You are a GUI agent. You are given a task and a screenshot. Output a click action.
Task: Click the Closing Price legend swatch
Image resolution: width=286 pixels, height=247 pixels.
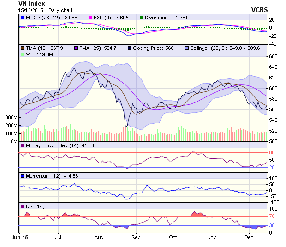[x=130, y=48]
